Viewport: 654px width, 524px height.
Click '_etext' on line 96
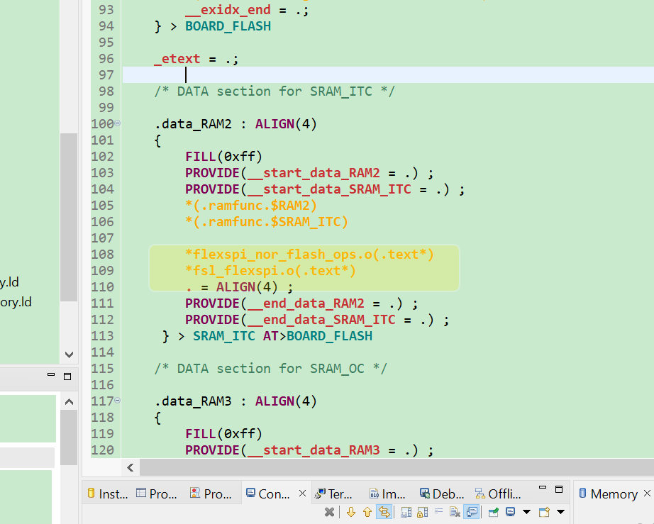click(177, 59)
